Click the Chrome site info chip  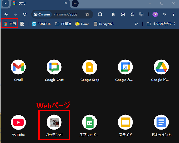click(42, 15)
